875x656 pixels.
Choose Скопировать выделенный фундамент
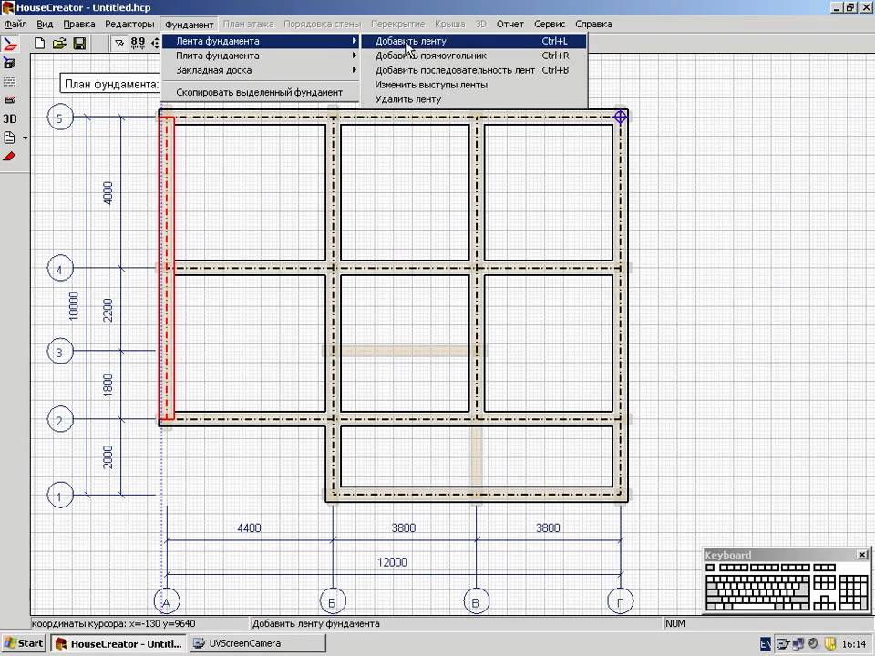(x=261, y=92)
